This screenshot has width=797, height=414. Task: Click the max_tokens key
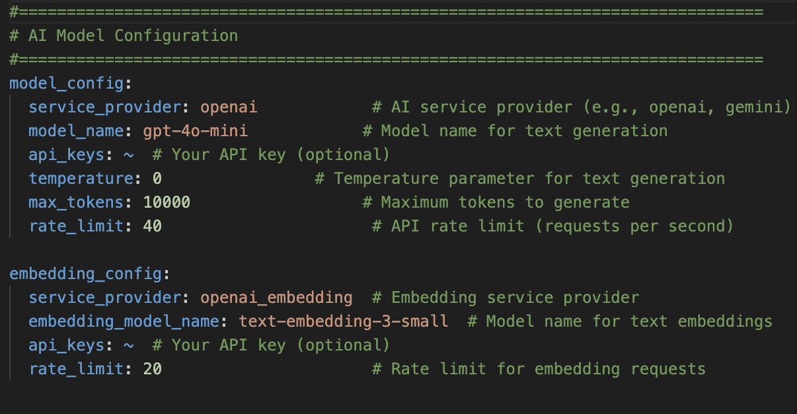(x=76, y=202)
